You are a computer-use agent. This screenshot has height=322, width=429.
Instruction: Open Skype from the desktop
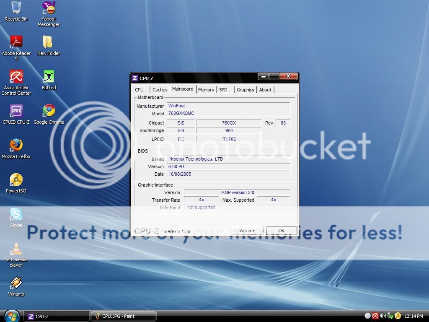[16, 218]
